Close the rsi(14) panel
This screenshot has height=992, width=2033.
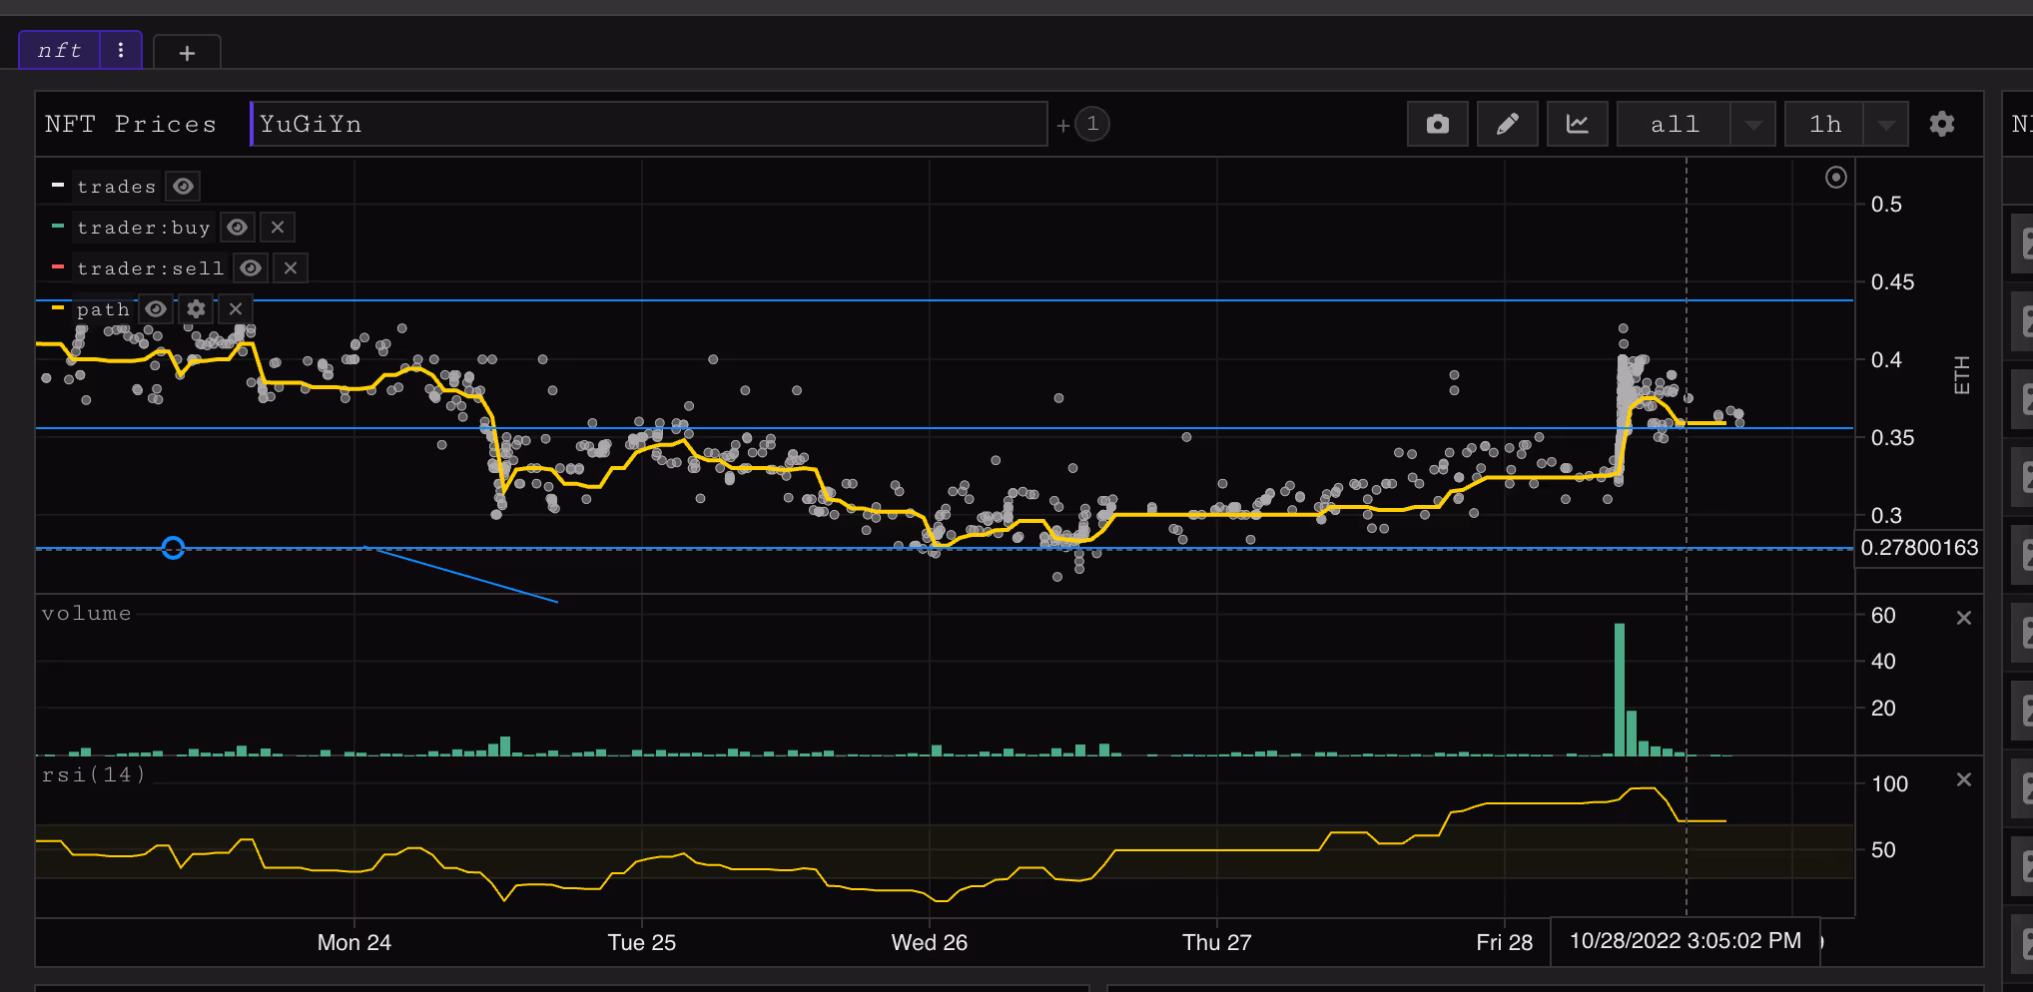click(x=1963, y=779)
